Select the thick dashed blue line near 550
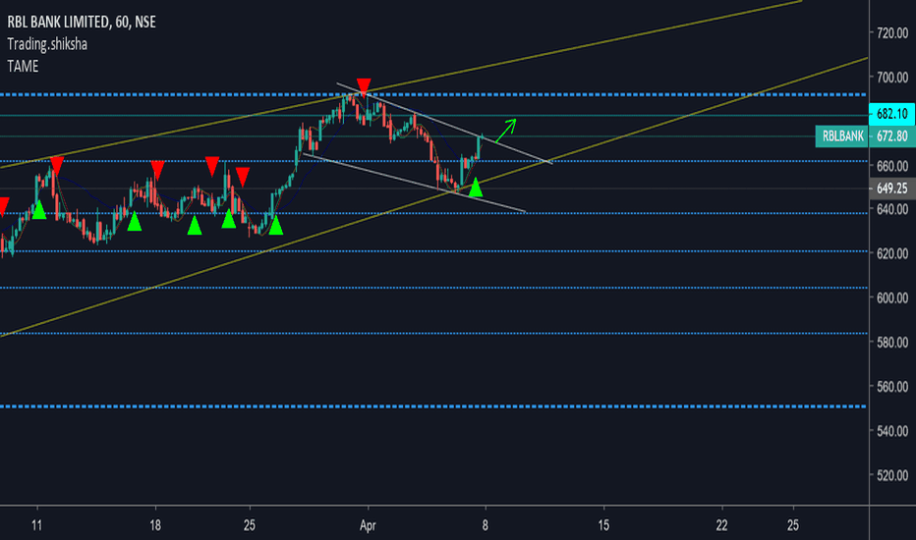The height and width of the screenshot is (540, 916). (432, 406)
